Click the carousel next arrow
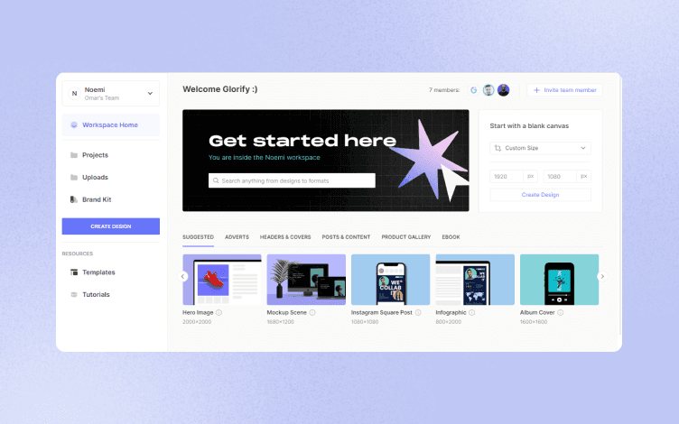 602,276
